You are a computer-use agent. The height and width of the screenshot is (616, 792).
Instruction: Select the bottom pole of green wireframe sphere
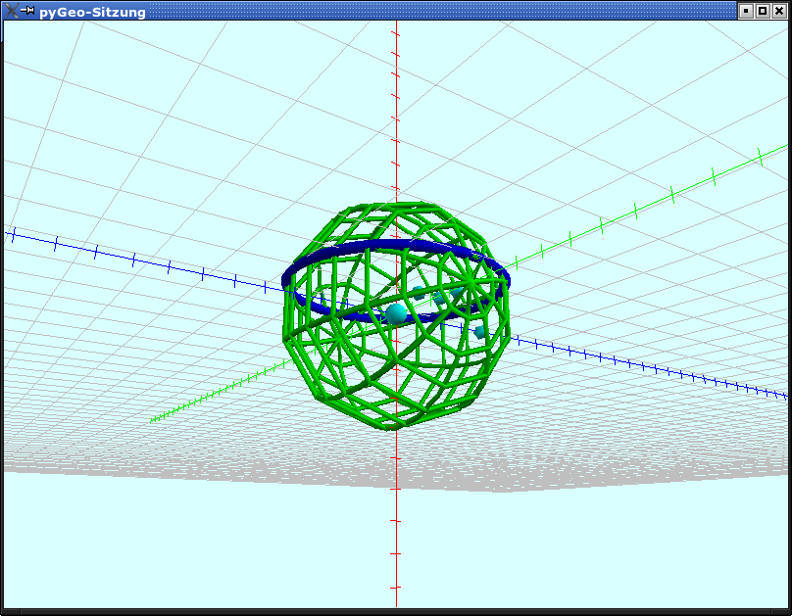coord(394,426)
